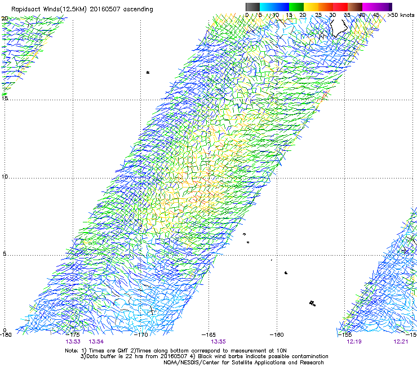The width and height of the screenshot is (417, 366).
Task: Click the '12:19' swath time label
Action: [x=354, y=342]
